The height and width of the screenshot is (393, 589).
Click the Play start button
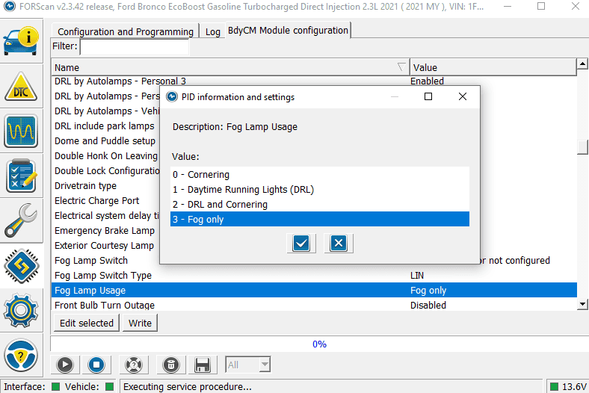(x=65, y=365)
